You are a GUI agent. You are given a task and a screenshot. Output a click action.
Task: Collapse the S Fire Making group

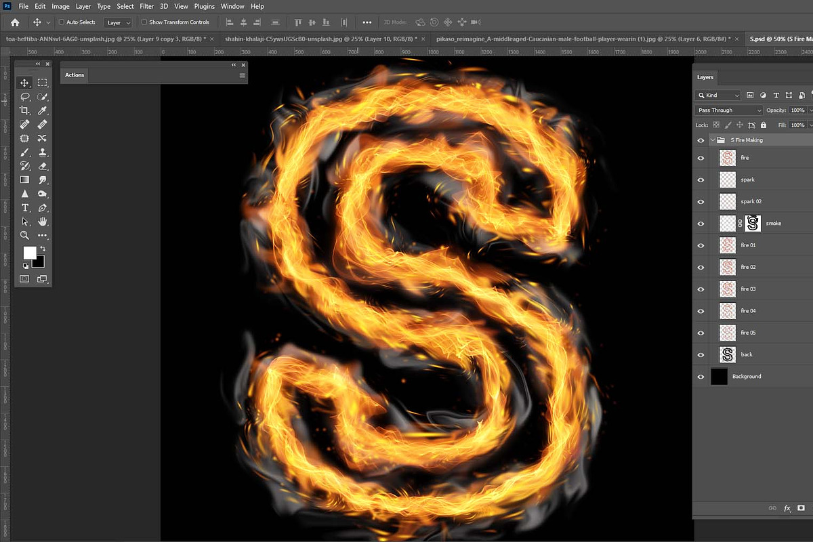tap(713, 140)
